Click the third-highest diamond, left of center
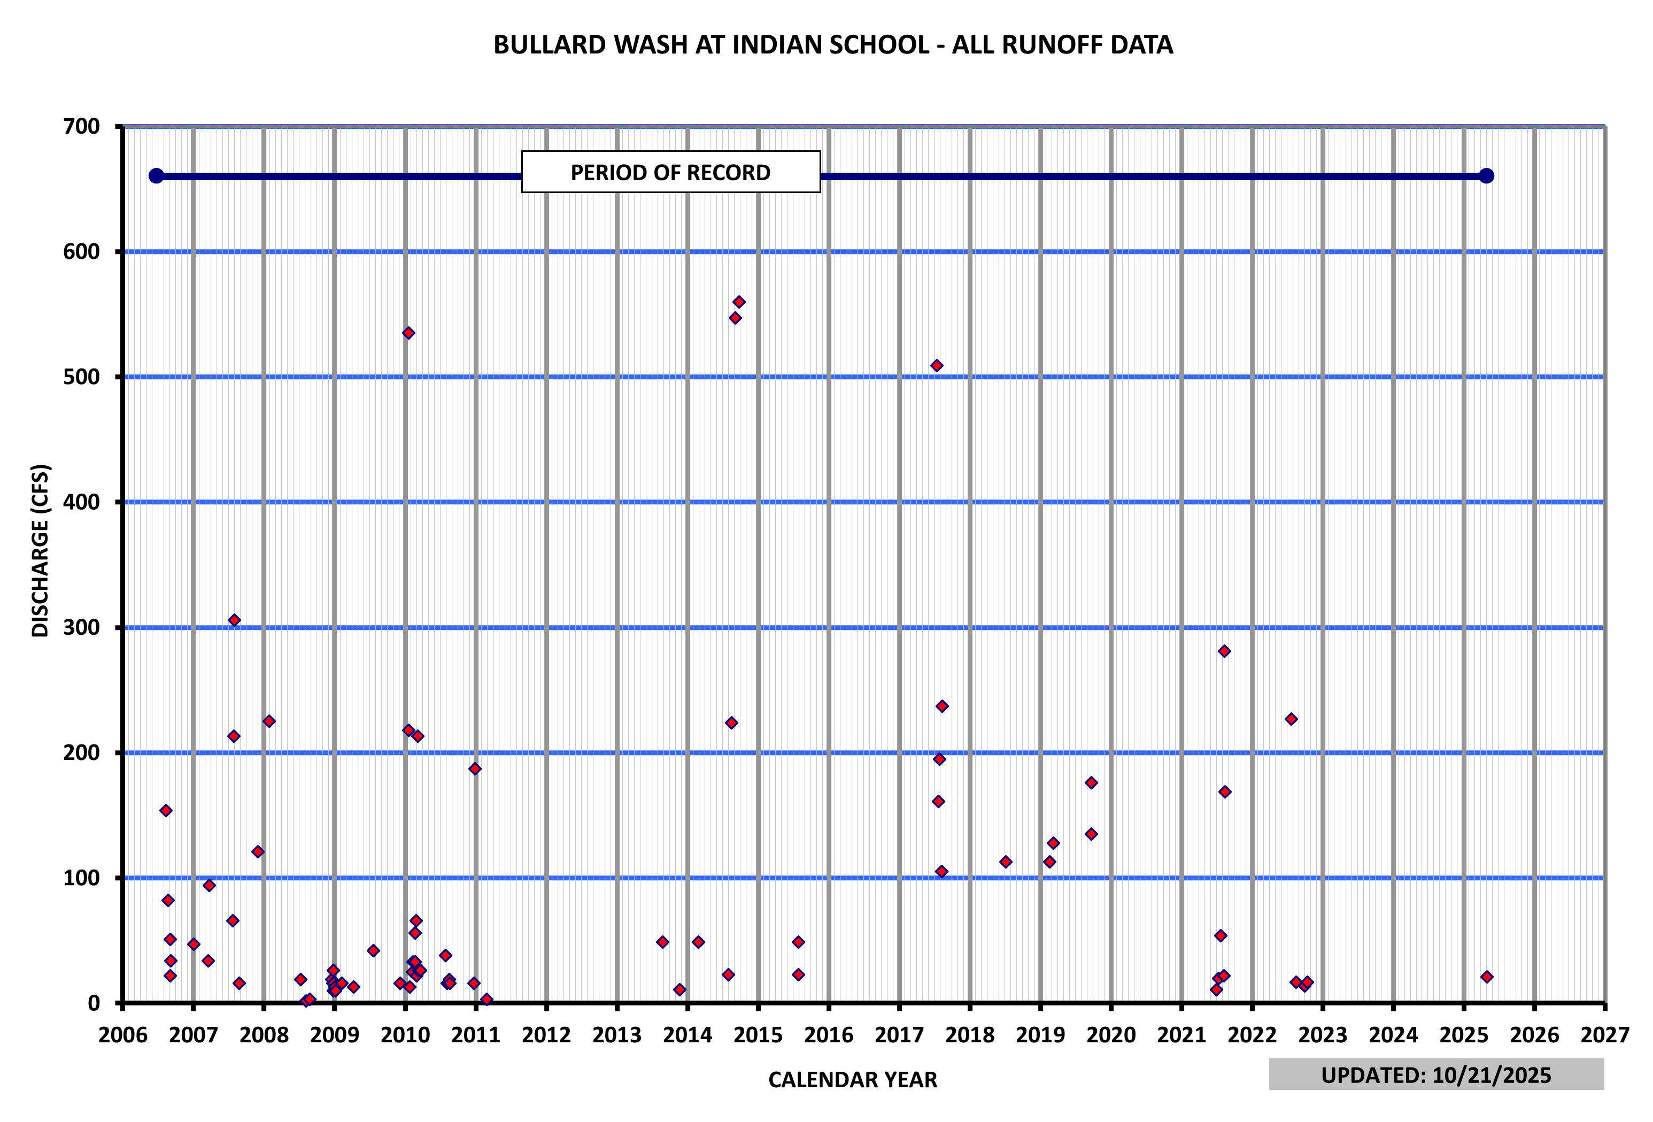 (x=408, y=333)
